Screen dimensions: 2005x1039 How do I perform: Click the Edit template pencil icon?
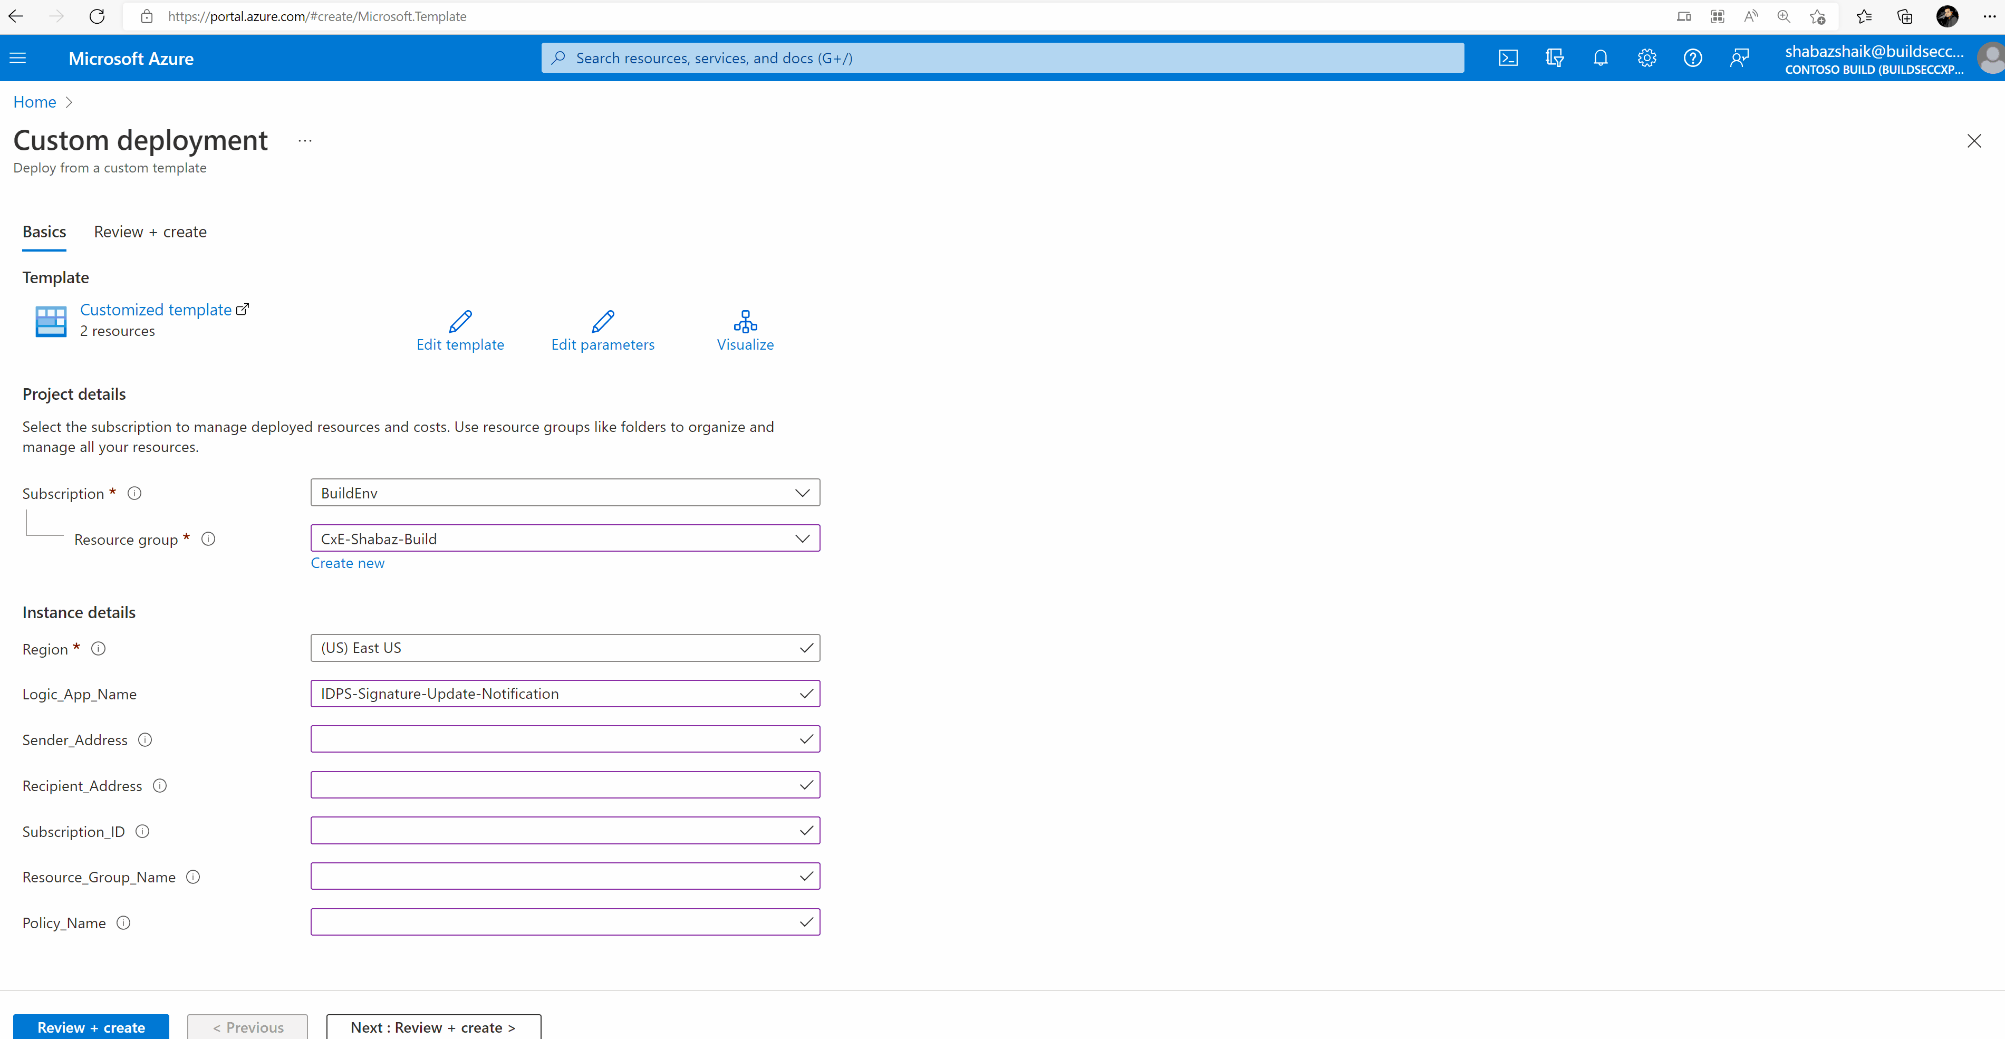pos(460,321)
